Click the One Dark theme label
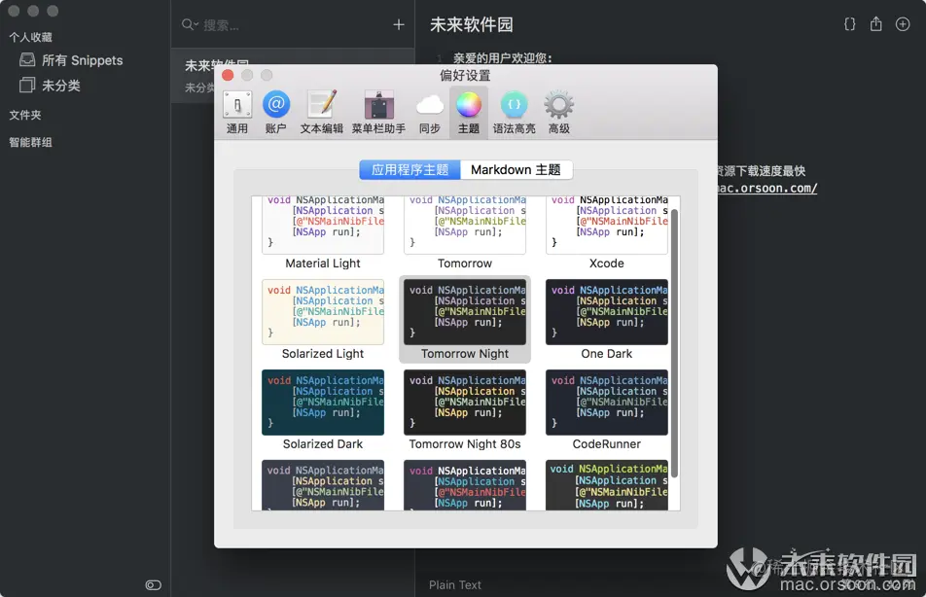The image size is (926, 597). click(607, 354)
